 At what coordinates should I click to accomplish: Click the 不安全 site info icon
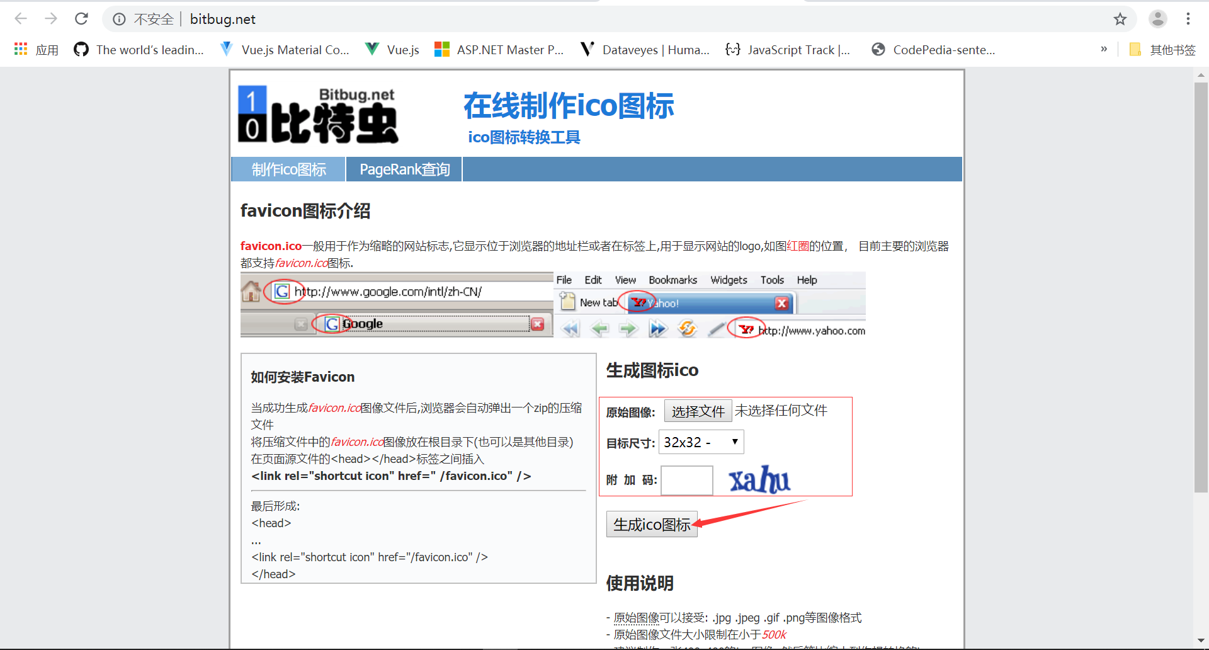click(119, 19)
